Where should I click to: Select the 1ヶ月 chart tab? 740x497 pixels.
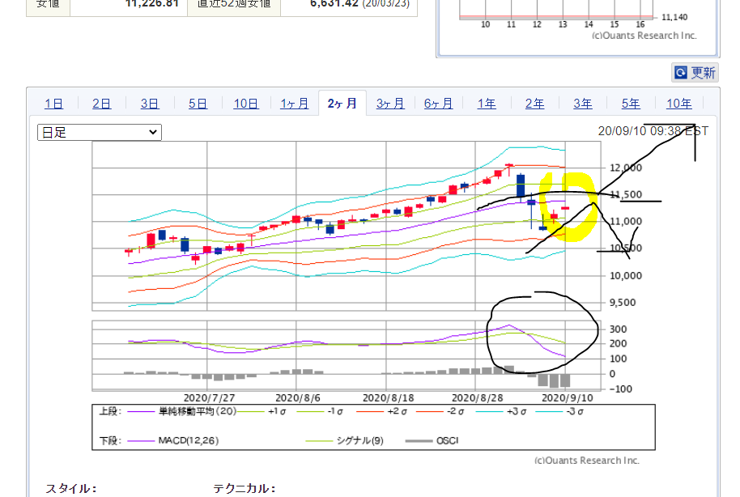click(294, 104)
